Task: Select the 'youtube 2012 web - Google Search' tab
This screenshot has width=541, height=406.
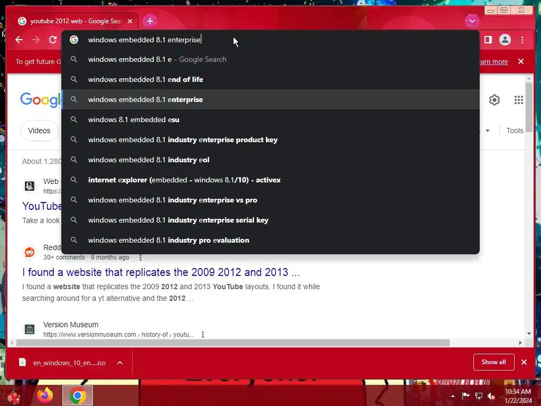Action: (75, 21)
